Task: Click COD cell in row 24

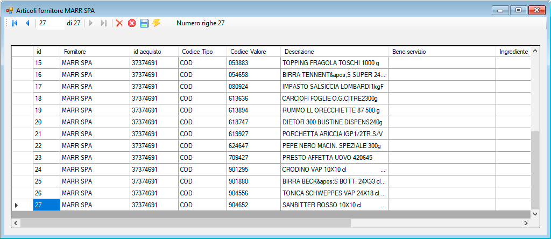Action: click(202, 170)
